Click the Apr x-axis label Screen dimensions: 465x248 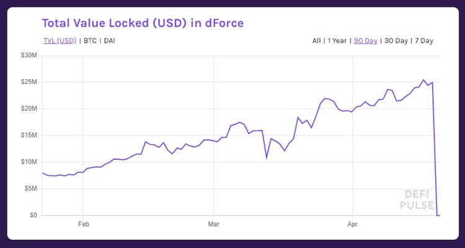click(x=353, y=225)
